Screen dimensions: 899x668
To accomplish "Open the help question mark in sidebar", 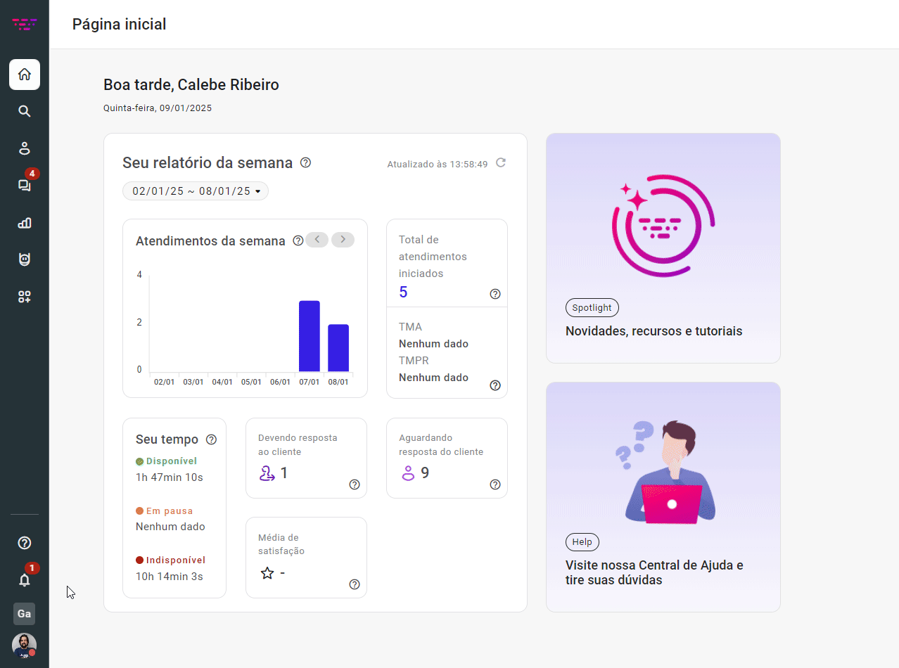I will 25,543.
